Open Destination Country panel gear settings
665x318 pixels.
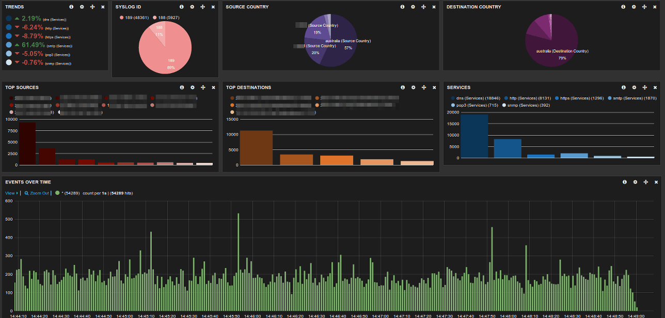coord(634,7)
